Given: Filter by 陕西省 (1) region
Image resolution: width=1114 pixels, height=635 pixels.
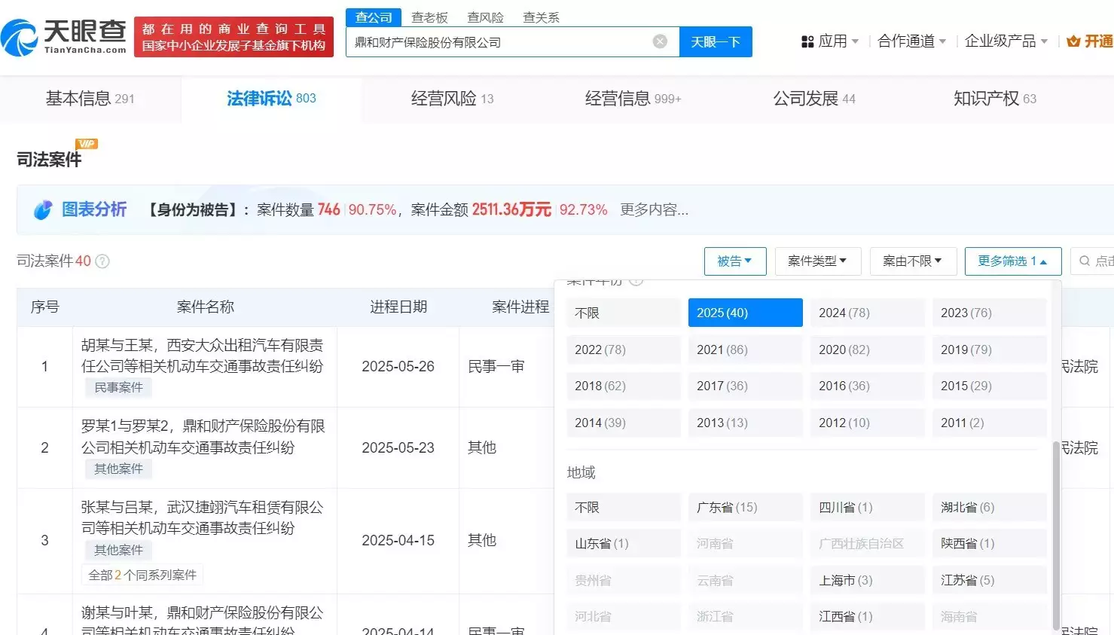Looking at the screenshot, I should click(990, 543).
